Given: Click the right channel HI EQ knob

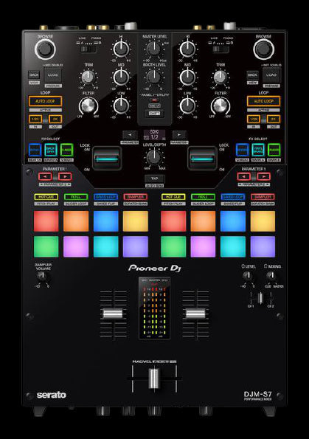Looking at the screenshot, I should click(187, 49).
